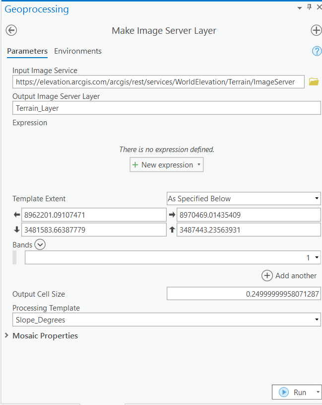The width and height of the screenshot is (322, 405).
Task: Open a new tool with the plus icon
Action: pos(316,30)
